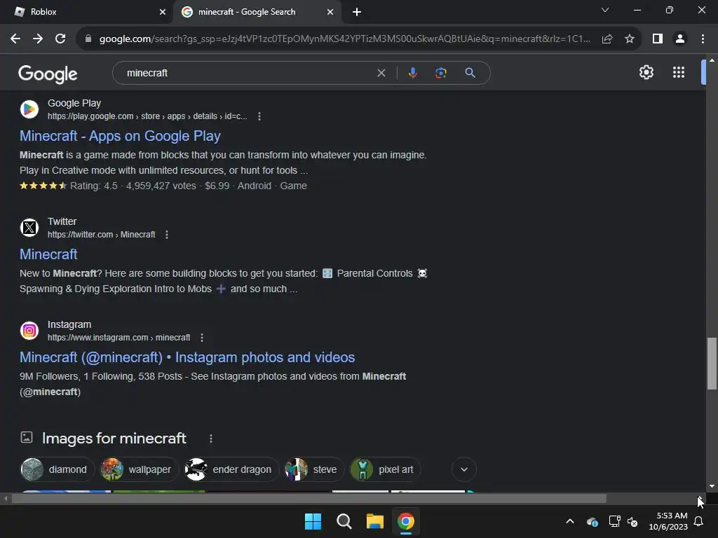Click the Instagram favicon

29,331
